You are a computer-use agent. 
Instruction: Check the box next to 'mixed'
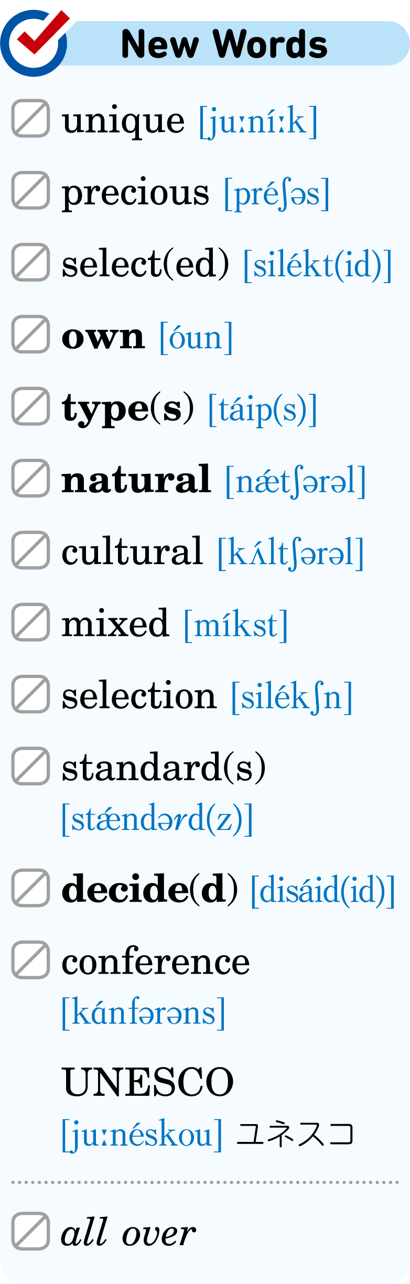coord(31,622)
